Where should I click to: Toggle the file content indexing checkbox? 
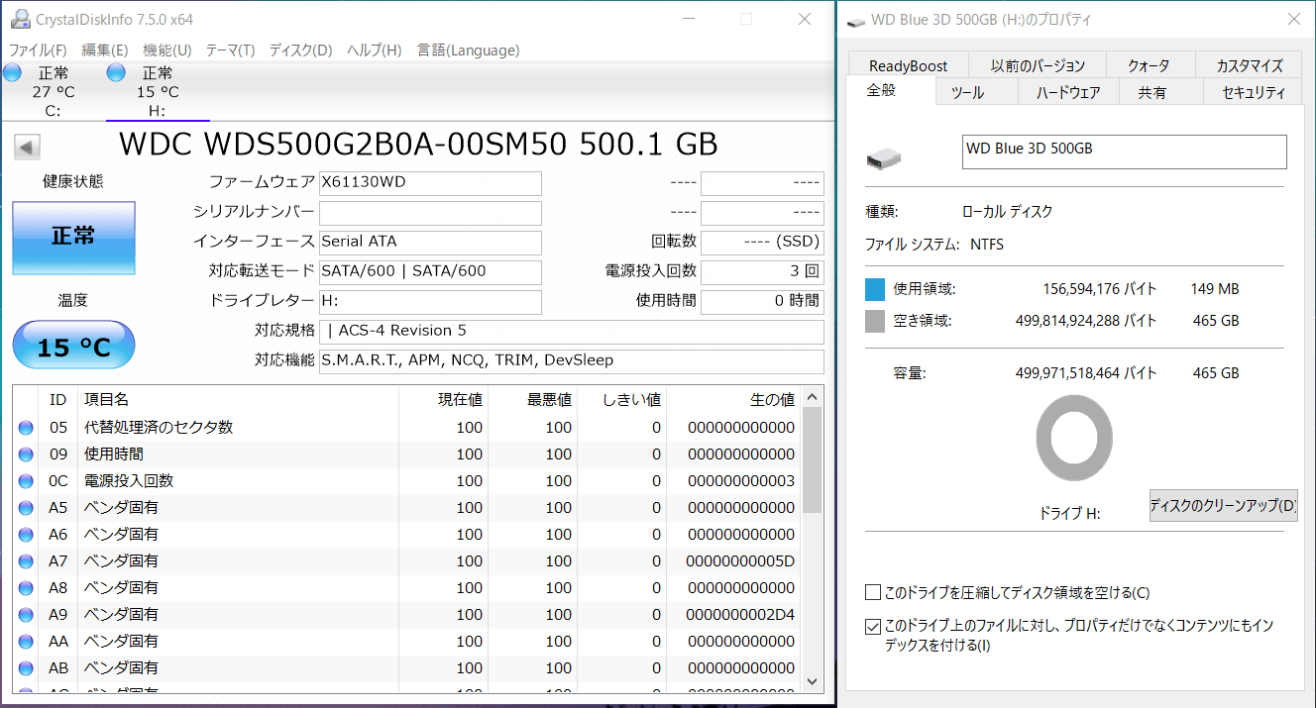(873, 626)
